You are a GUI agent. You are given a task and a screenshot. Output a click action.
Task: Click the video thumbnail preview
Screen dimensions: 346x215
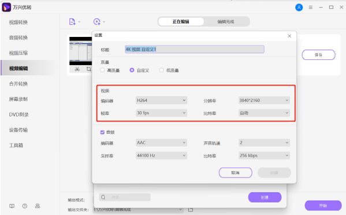pyautogui.click(x=80, y=51)
